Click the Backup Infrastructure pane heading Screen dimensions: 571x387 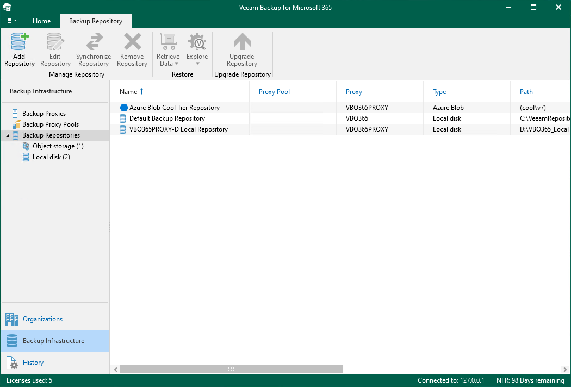click(41, 91)
